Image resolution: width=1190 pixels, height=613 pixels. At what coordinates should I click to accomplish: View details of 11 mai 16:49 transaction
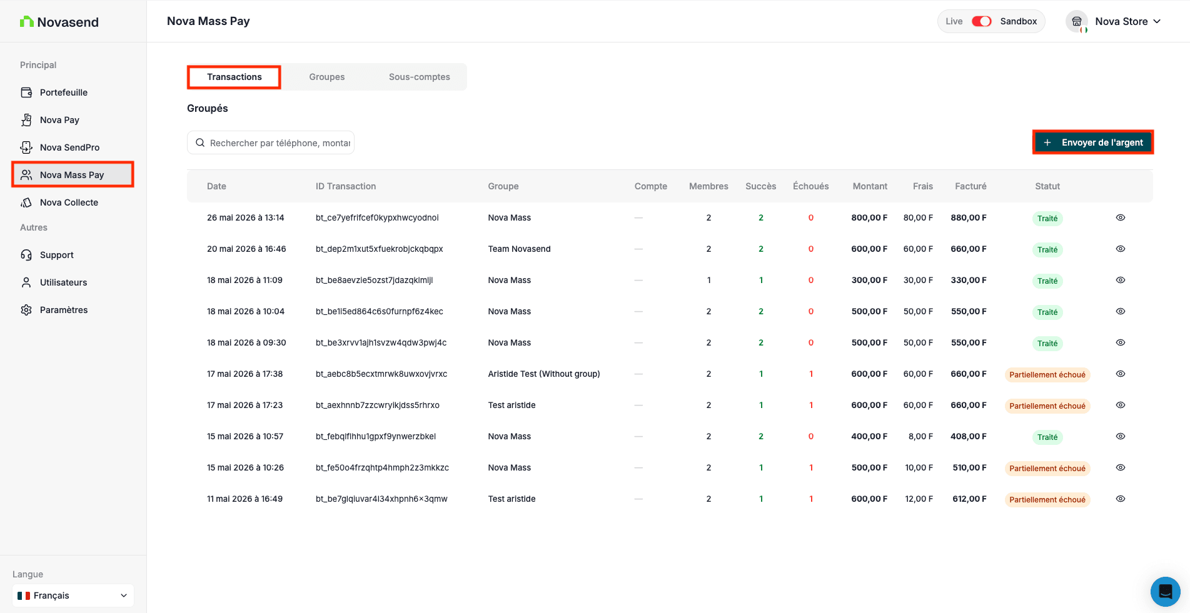coord(1121,499)
